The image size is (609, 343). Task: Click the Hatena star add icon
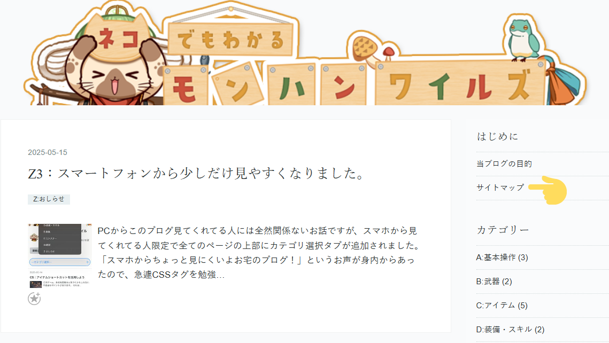(x=34, y=298)
